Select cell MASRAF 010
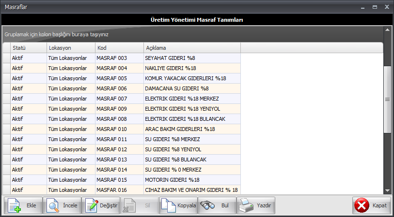 [119, 129]
